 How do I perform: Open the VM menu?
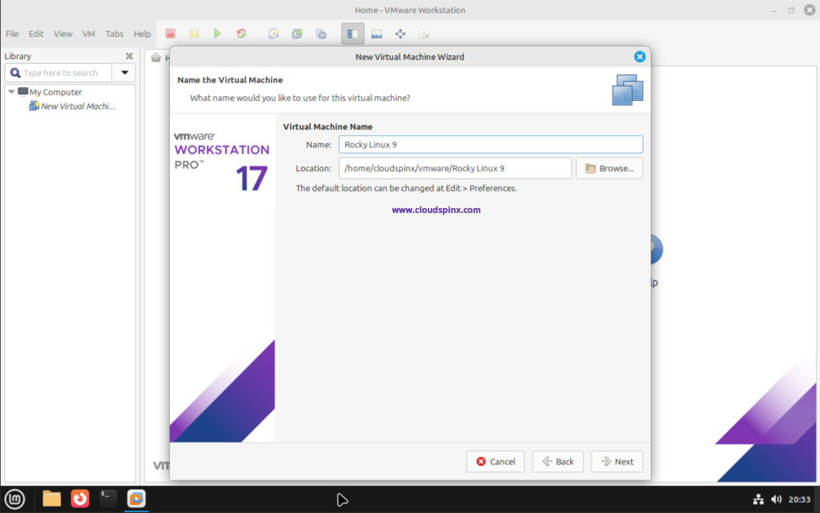pyautogui.click(x=89, y=34)
